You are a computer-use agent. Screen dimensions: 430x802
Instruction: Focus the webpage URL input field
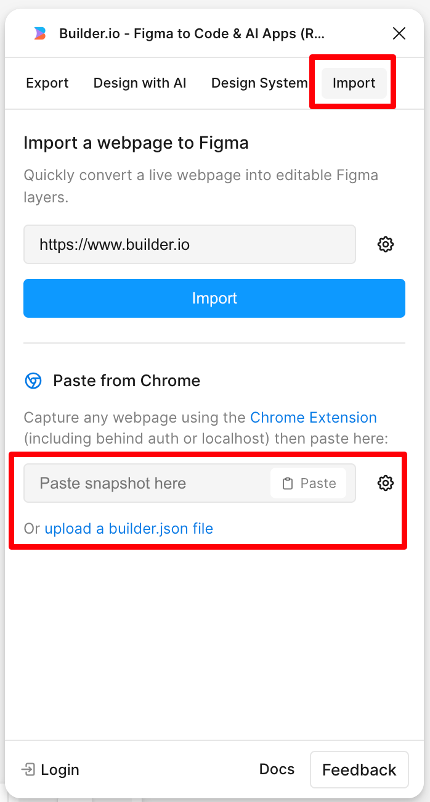[189, 244]
